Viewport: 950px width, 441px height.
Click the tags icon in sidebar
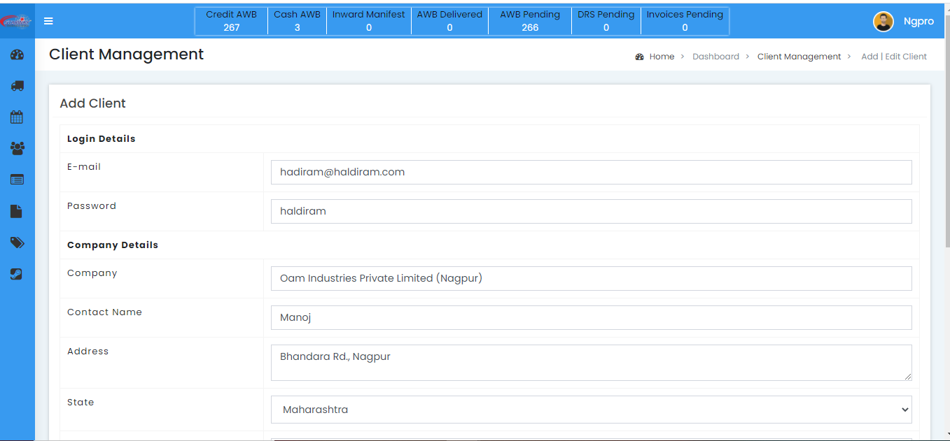pos(18,243)
